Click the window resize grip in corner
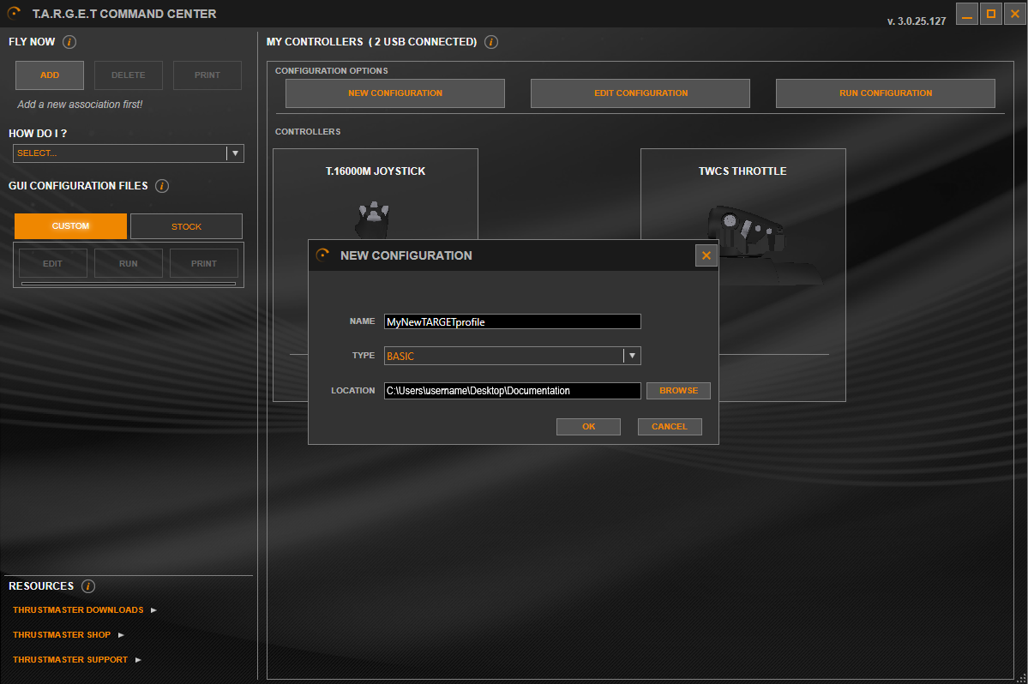 (x=1021, y=678)
